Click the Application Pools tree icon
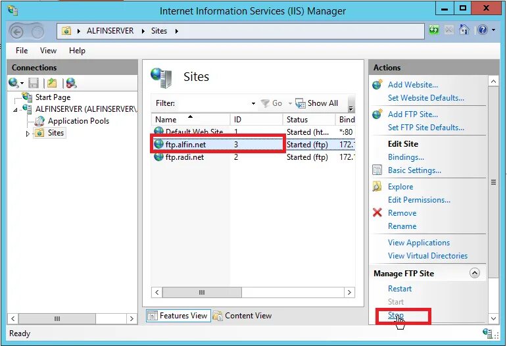507x346 pixels. click(x=39, y=121)
